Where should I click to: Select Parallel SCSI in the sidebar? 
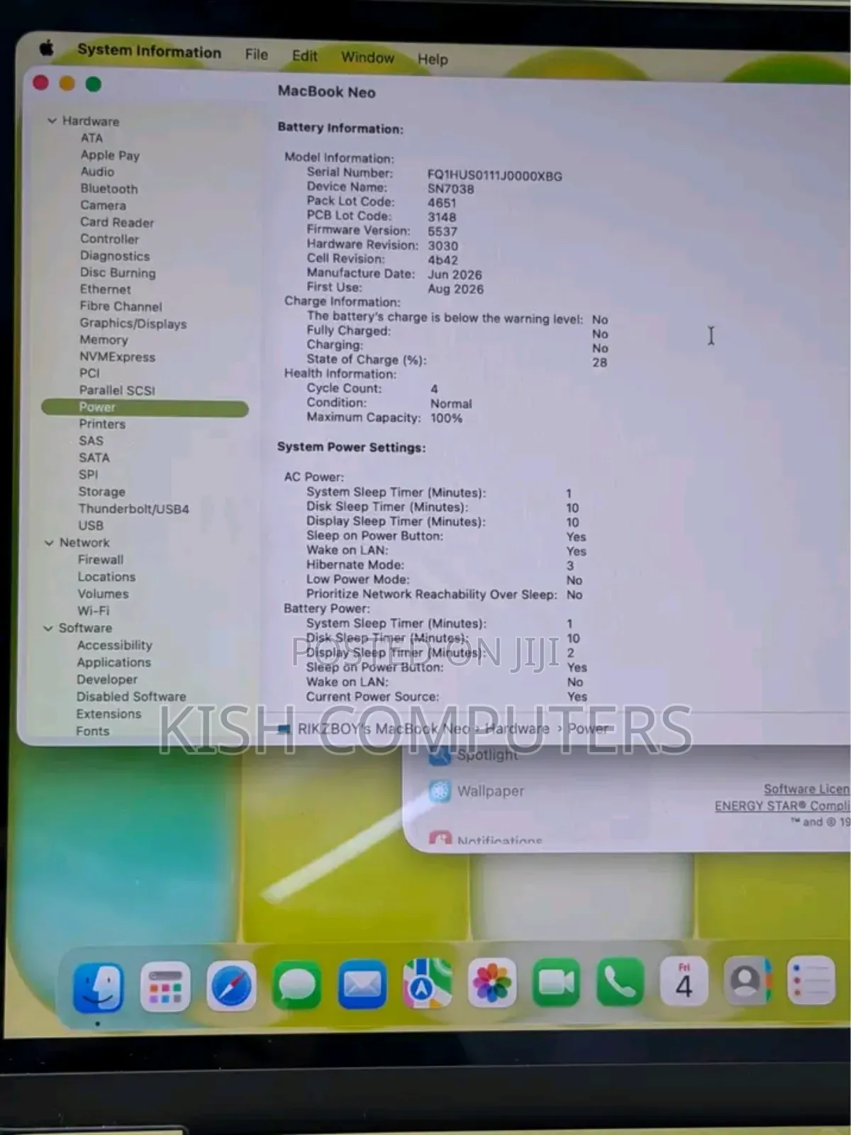[x=117, y=390]
